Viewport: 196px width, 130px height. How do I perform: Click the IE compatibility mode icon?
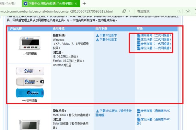124,11
